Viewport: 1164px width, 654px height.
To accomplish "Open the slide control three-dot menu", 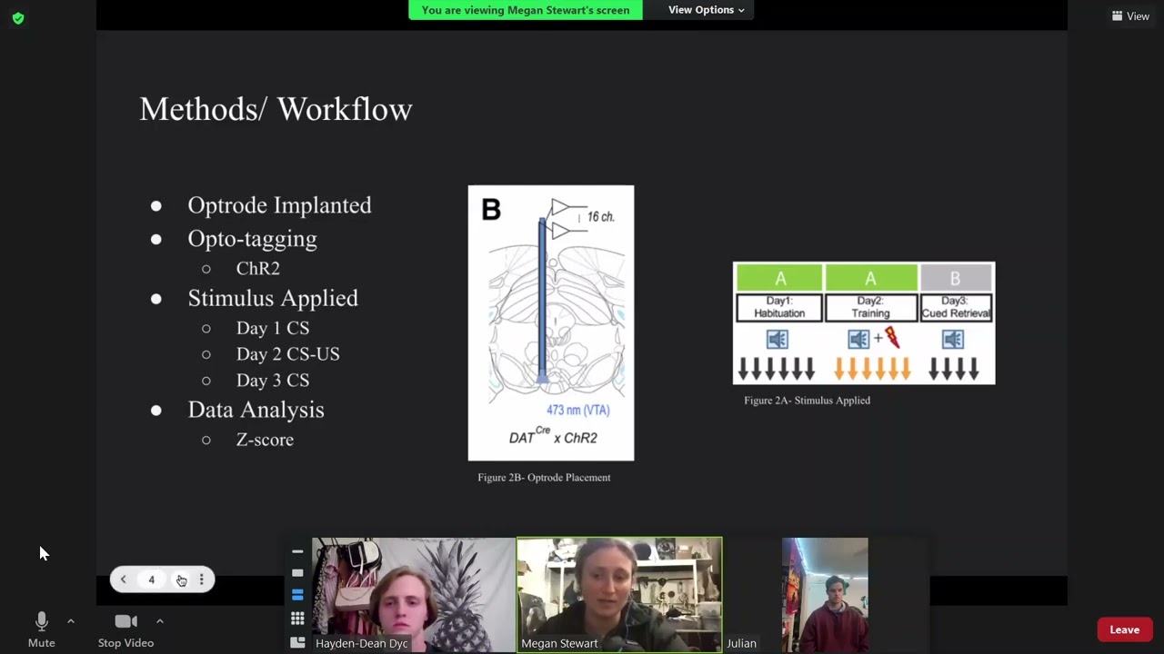I will pyautogui.click(x=202, y=580).
